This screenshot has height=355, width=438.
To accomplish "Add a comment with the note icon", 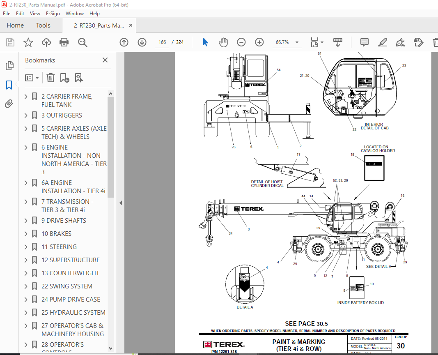I will [364, 42].
